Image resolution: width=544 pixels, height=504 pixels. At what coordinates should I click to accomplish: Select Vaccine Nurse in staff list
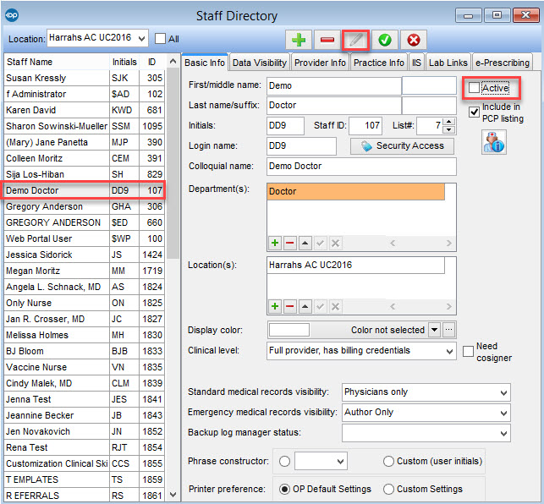click(x=84, y=367)
